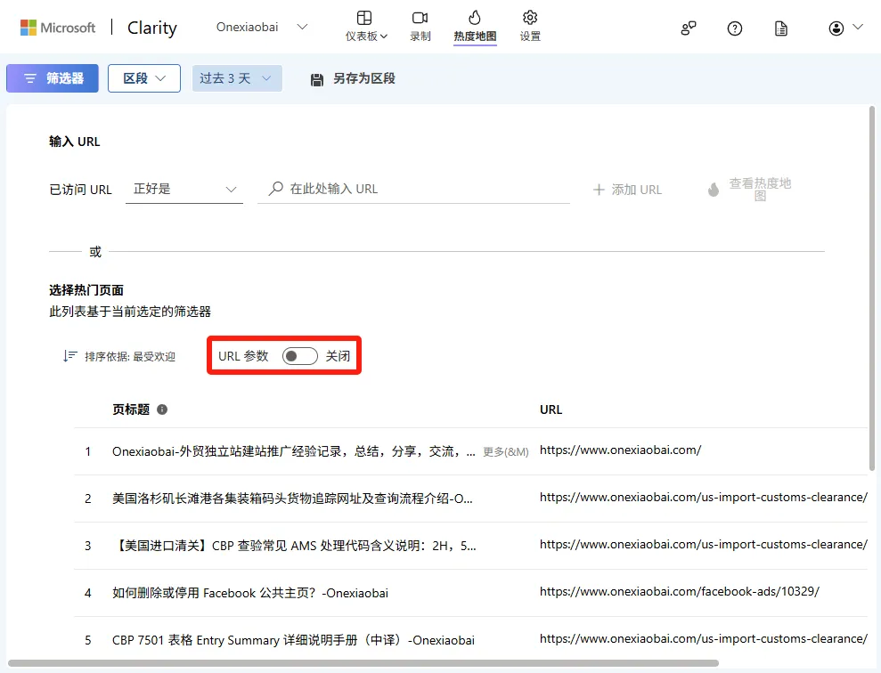Select the CBP 7501 表格 Entry Summary row
Screen dimensions: 881x673
(293, 640)
